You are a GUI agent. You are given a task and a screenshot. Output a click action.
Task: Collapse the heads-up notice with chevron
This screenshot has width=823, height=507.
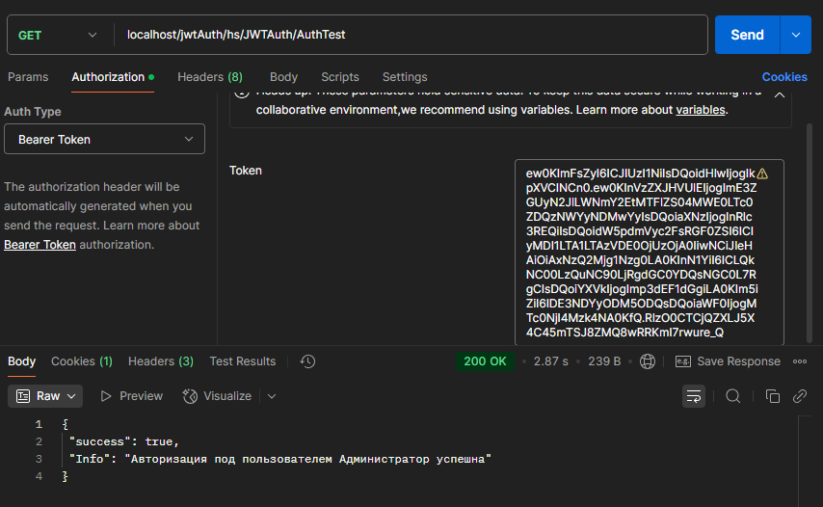[x=779, y=94]
